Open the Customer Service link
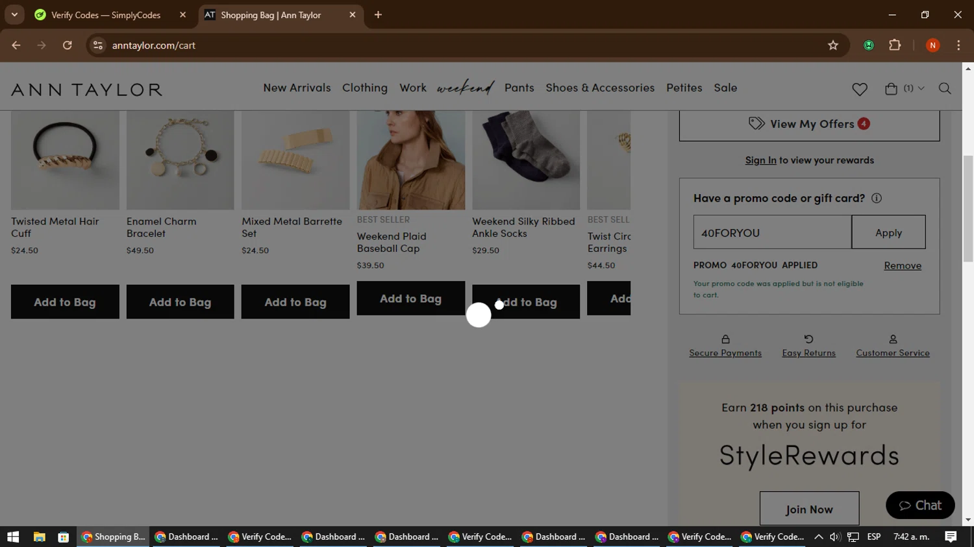 point(893,353)
